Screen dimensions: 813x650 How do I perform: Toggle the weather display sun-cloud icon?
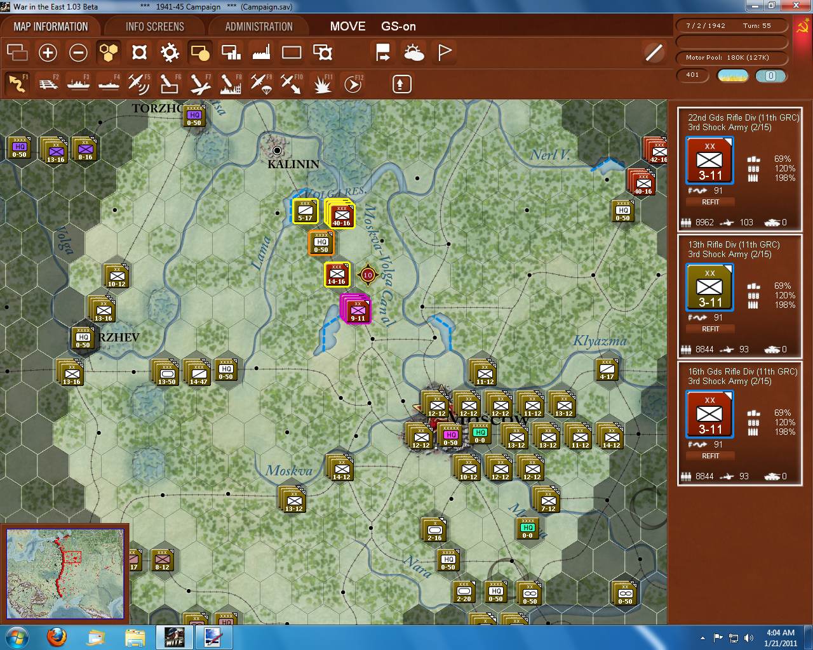point(413,52)
